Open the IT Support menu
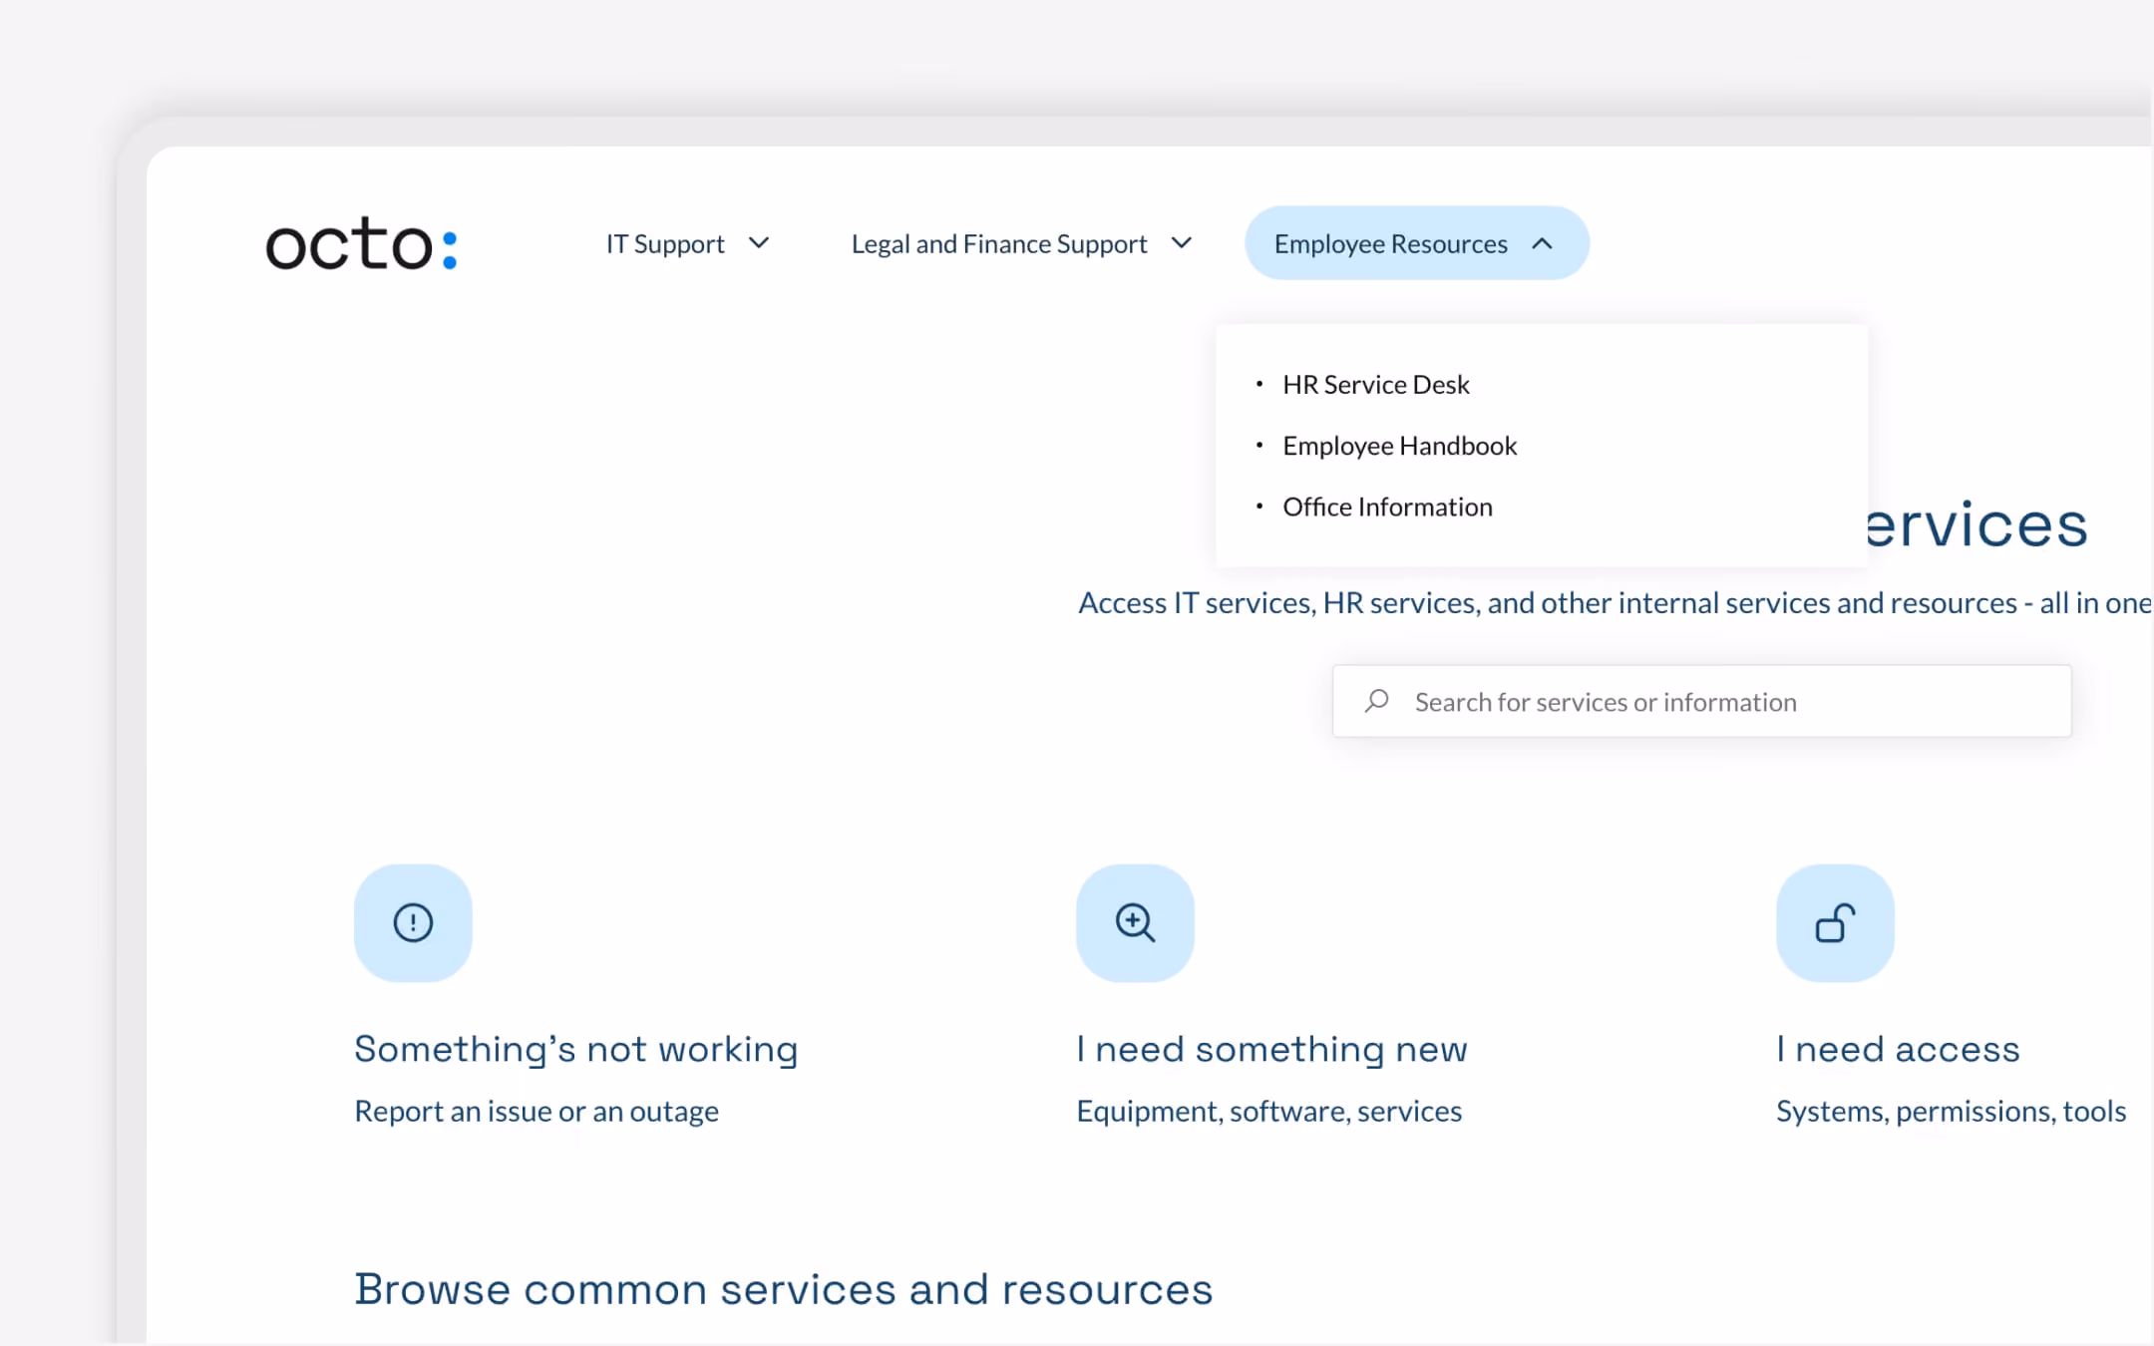Viewport: 2154px width, 1346px height. [x=688, y=244]
